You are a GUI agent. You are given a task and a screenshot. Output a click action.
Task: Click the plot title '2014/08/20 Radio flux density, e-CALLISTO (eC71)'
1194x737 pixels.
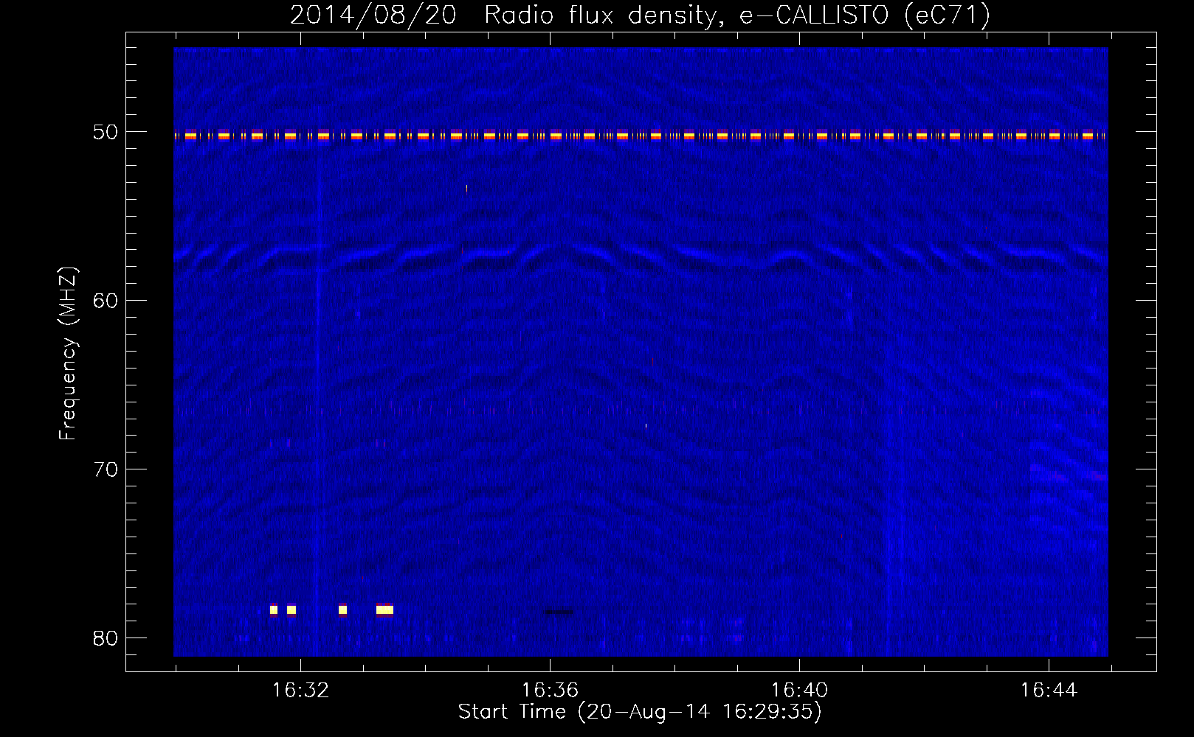coord(640,15)
